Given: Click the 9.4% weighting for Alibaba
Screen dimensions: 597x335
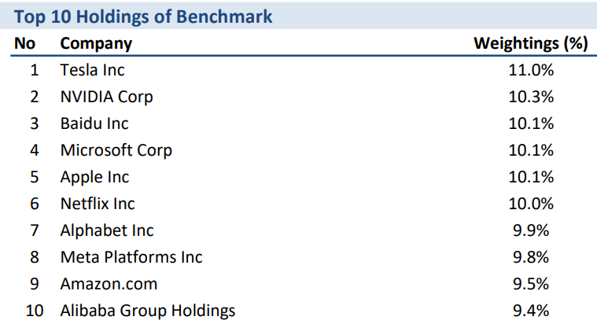Looking at the screenshot, I should coord(531,311).
